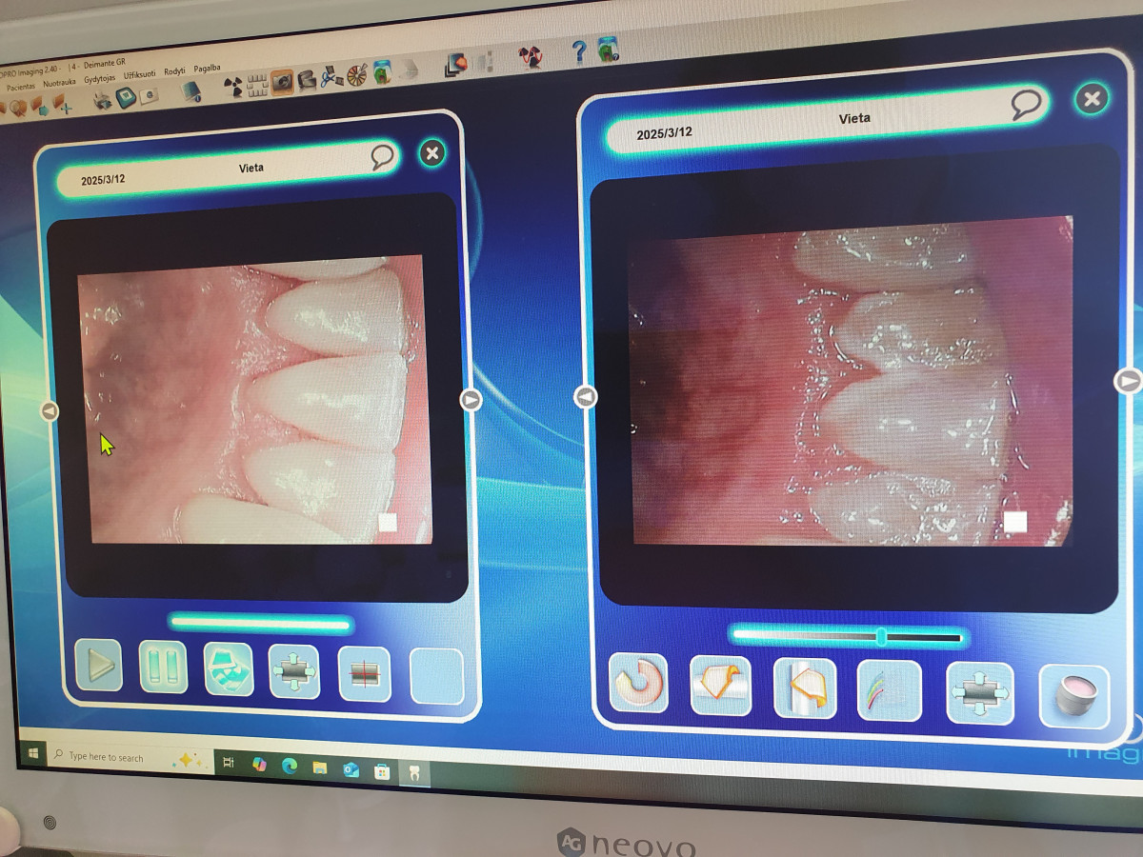Click the white square on the left image
Image resolution: width=1143 pixels, height=857 pixels.
click(388, 522)
